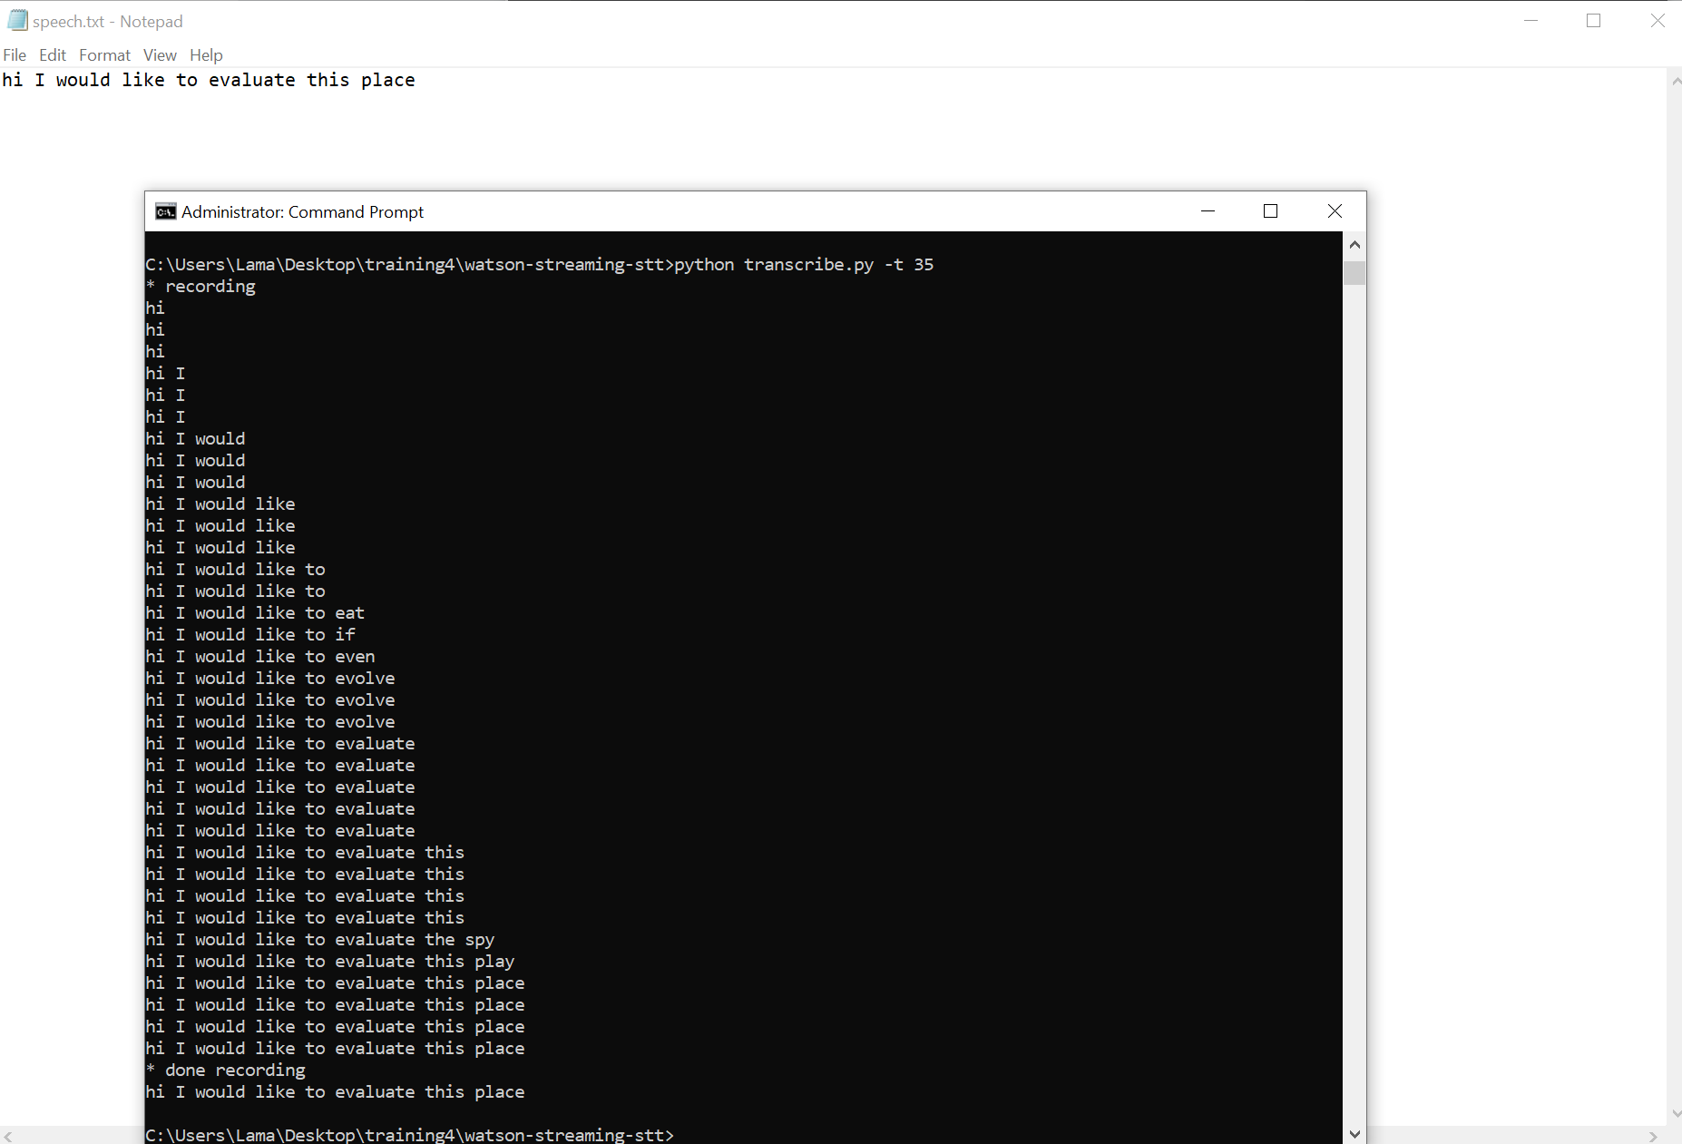Maximize the Command Prompt window
1682x1144 pixels.
click(1270, 211)
